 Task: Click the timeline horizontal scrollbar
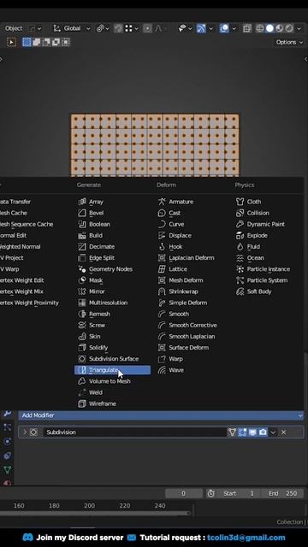(95, 513)
